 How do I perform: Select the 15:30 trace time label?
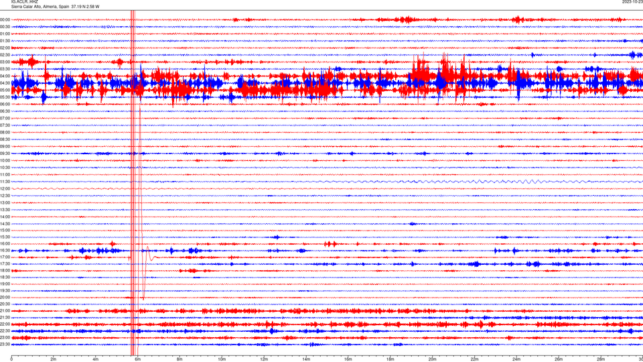point(5,237)
